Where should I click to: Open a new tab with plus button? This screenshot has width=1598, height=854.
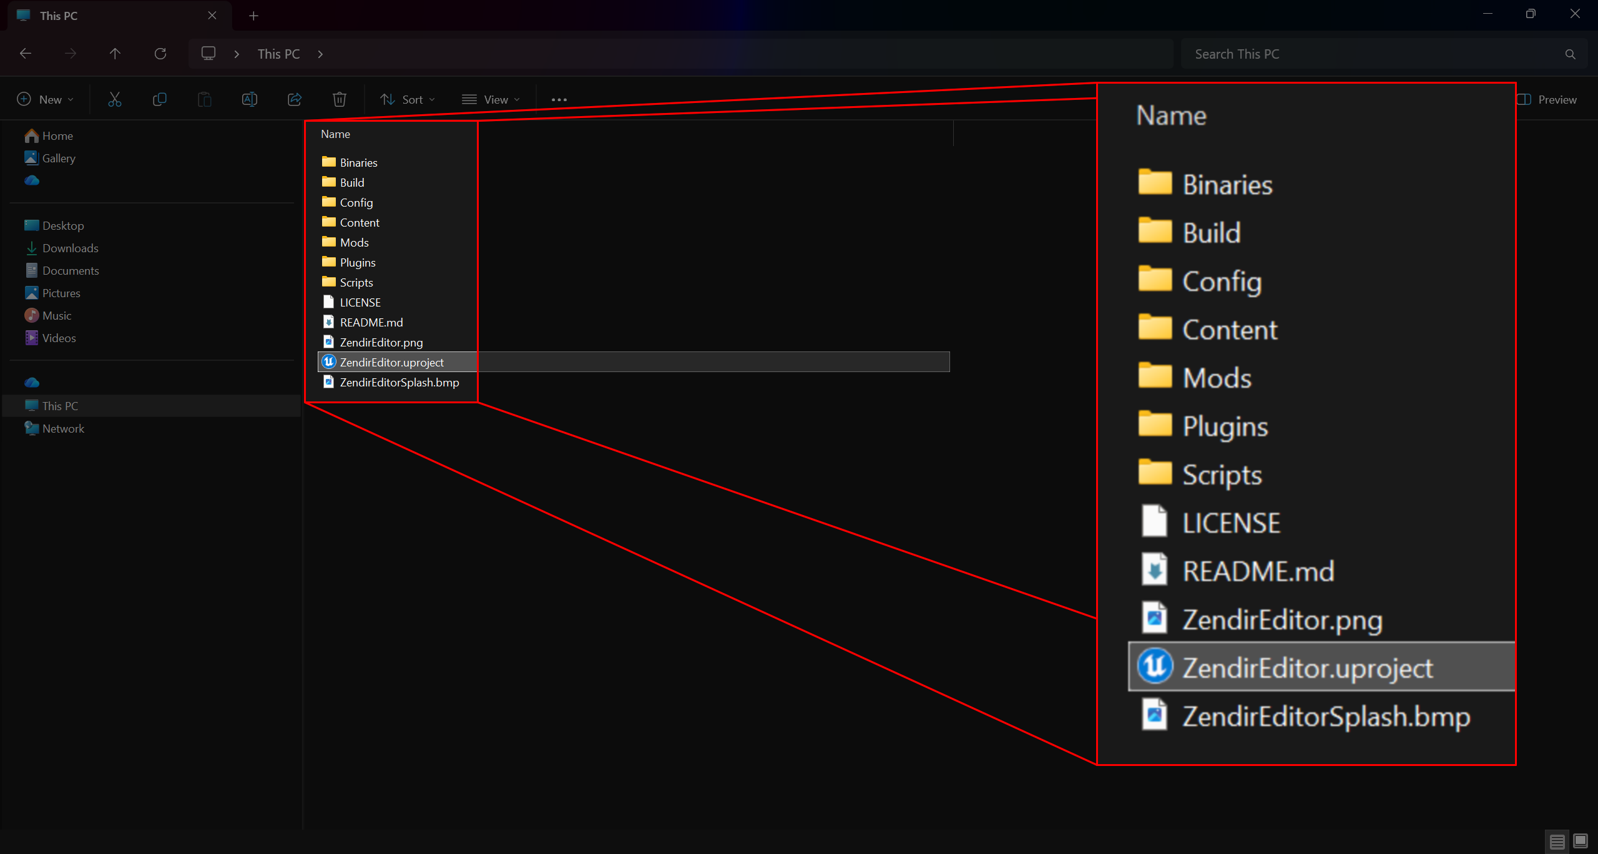point(253,16)
